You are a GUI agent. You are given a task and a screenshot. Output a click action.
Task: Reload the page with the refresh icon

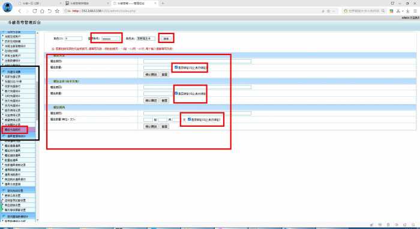click(x=35, y=11)
